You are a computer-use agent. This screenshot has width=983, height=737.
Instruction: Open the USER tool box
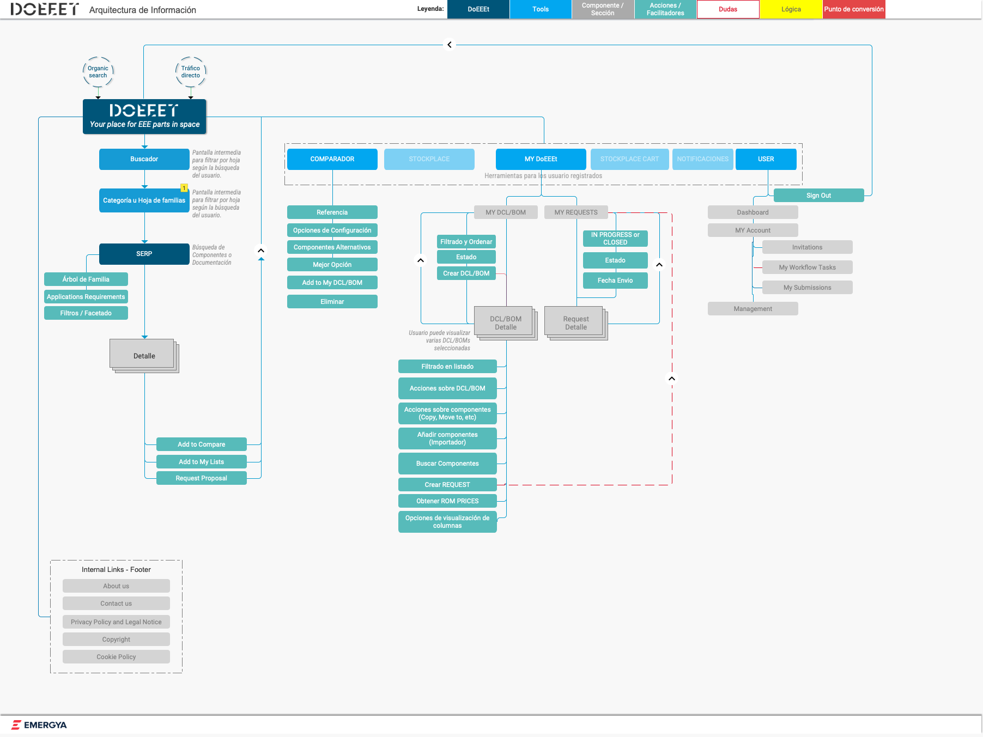(x=766, y=159)
